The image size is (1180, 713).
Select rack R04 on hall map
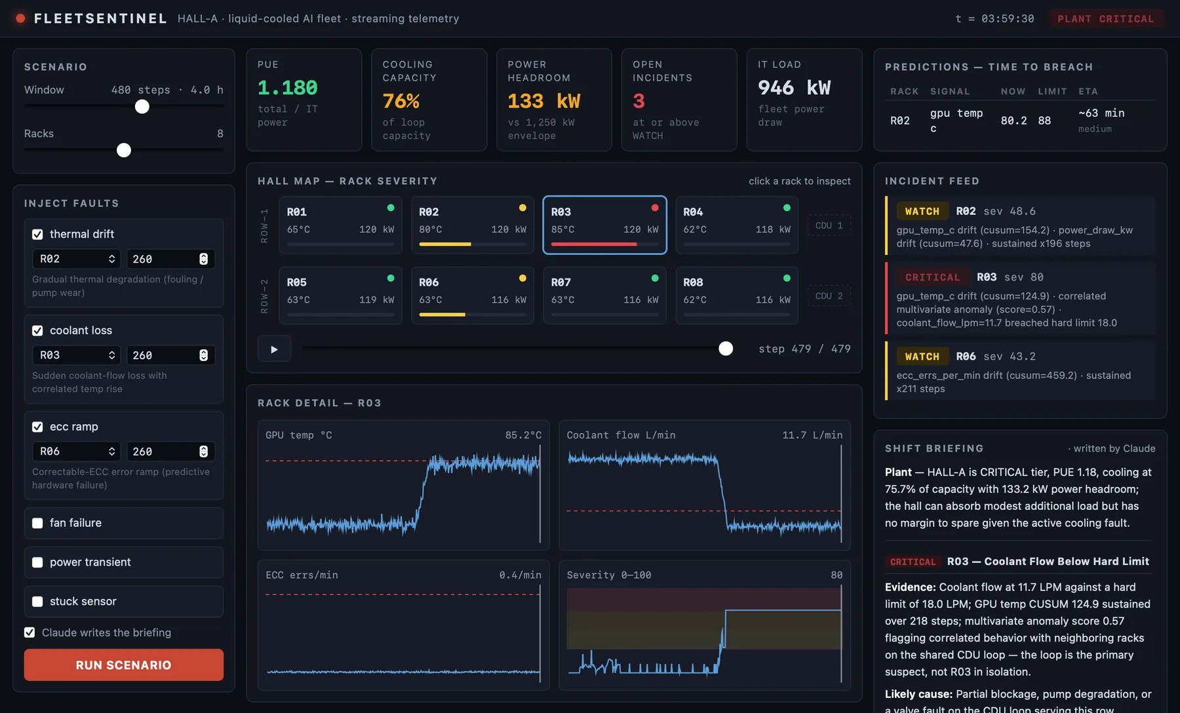pyautogui.click(x=737, y=225)
